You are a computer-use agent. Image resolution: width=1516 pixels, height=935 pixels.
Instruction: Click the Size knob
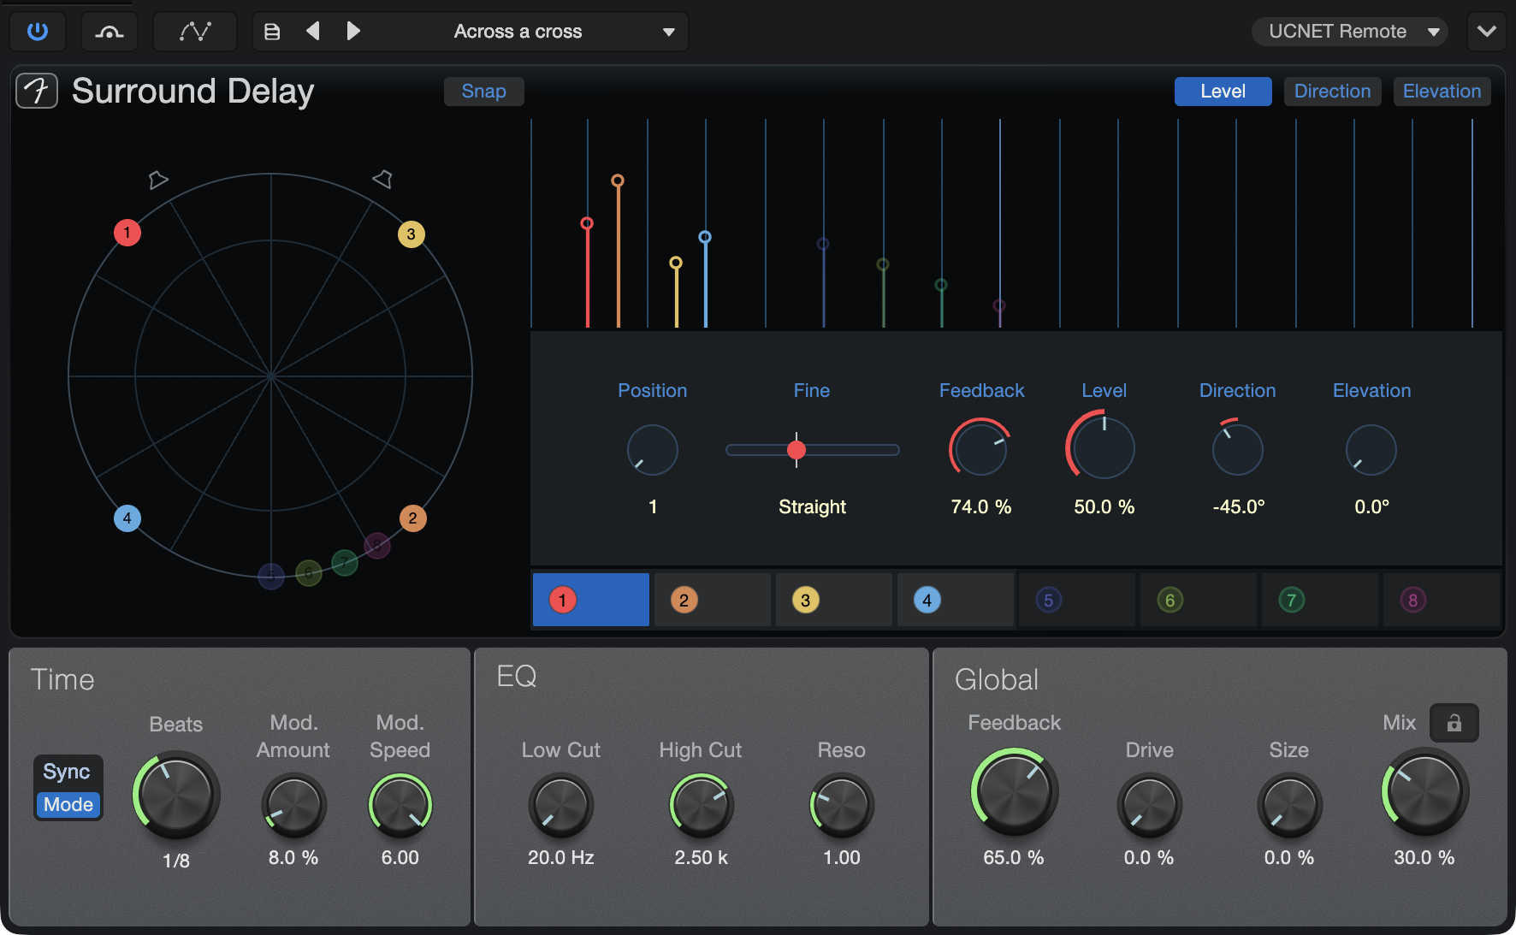pyautogui.click(x=1290, y=805)
